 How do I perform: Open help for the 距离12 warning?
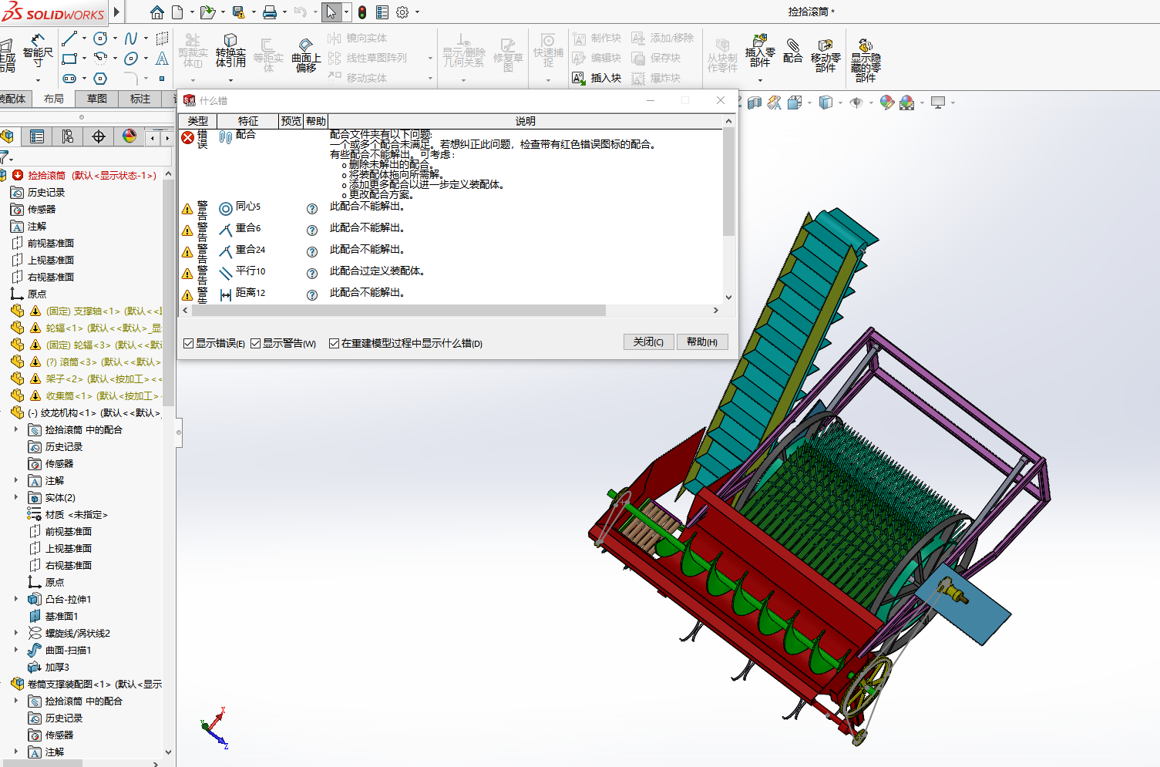pos(312,295)
